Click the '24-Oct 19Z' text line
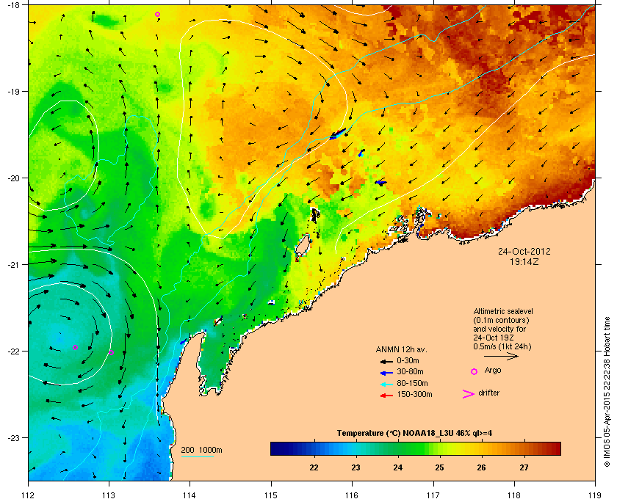 point(494,338)
